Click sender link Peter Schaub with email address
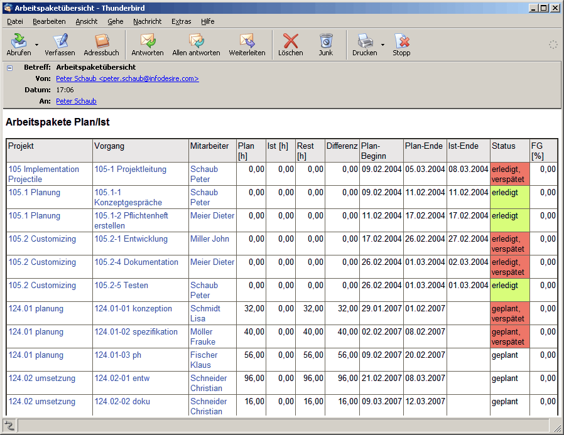 [127, 78]
